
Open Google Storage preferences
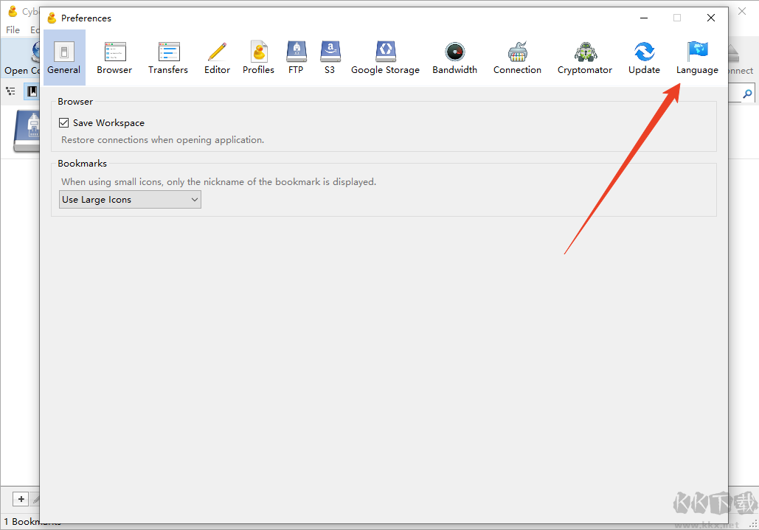point(385,58)
